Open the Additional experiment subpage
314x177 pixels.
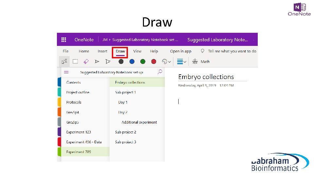[x=139, y=122]
